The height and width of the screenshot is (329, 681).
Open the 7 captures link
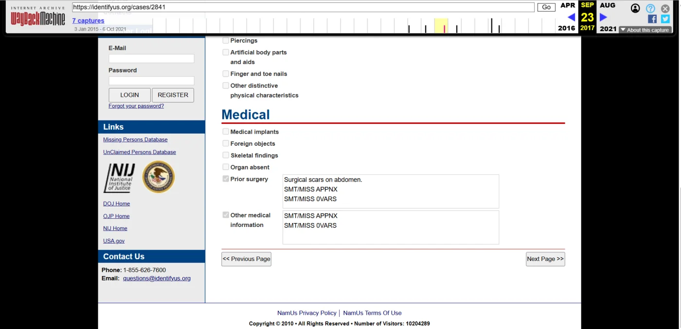point(88,20)
